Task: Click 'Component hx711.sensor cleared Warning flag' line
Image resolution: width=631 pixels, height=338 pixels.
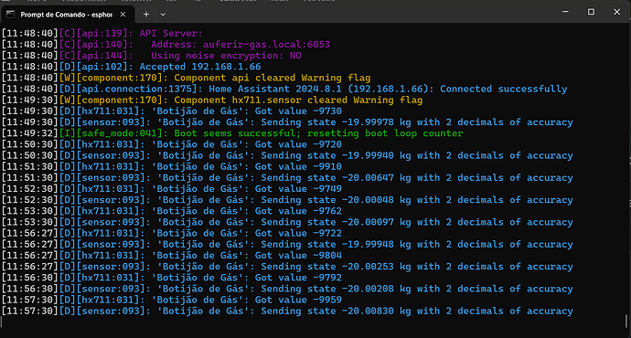Action: coord(212,100)
